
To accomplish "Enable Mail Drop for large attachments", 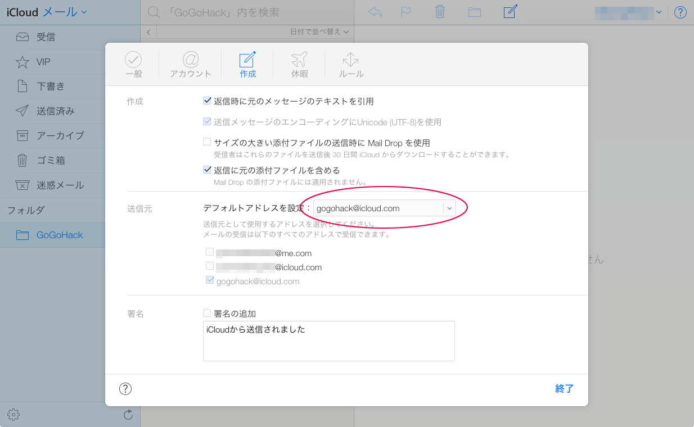I will 207,142.
